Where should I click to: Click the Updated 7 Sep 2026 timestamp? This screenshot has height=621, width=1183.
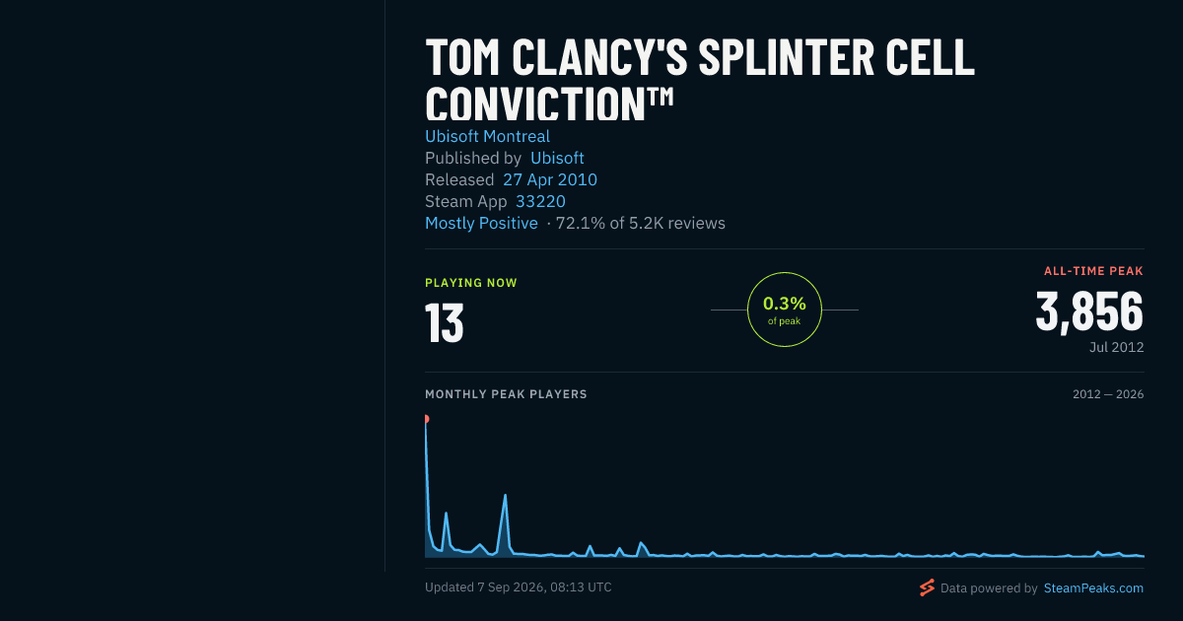pyautogui.click(x=519, y=586)
